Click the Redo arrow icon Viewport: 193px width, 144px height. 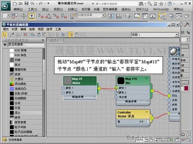click(41, 3)
